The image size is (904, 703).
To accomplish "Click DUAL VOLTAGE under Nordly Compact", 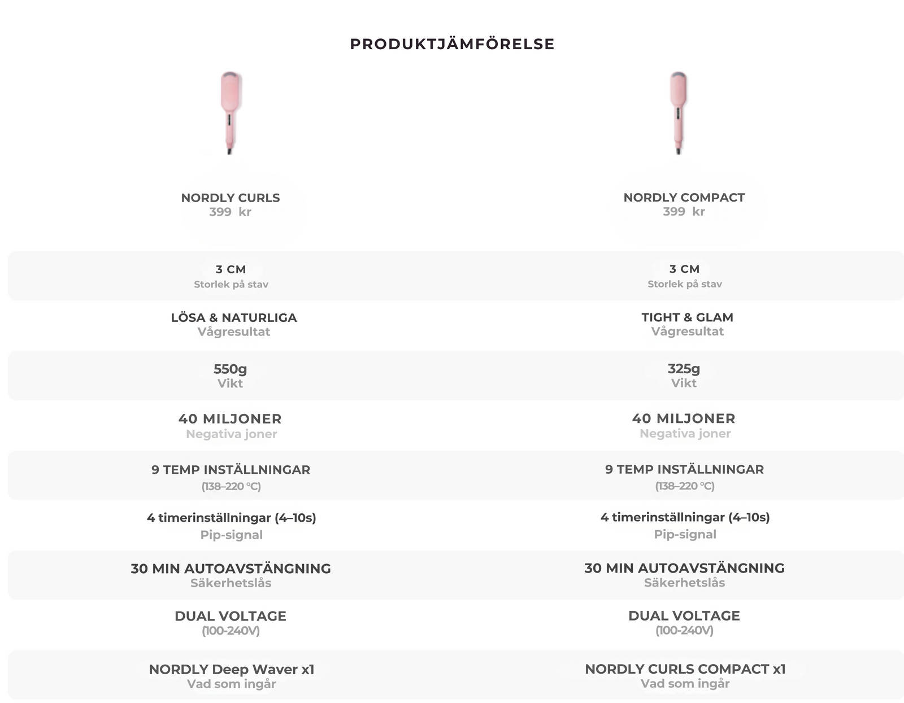I will point(684,616).
